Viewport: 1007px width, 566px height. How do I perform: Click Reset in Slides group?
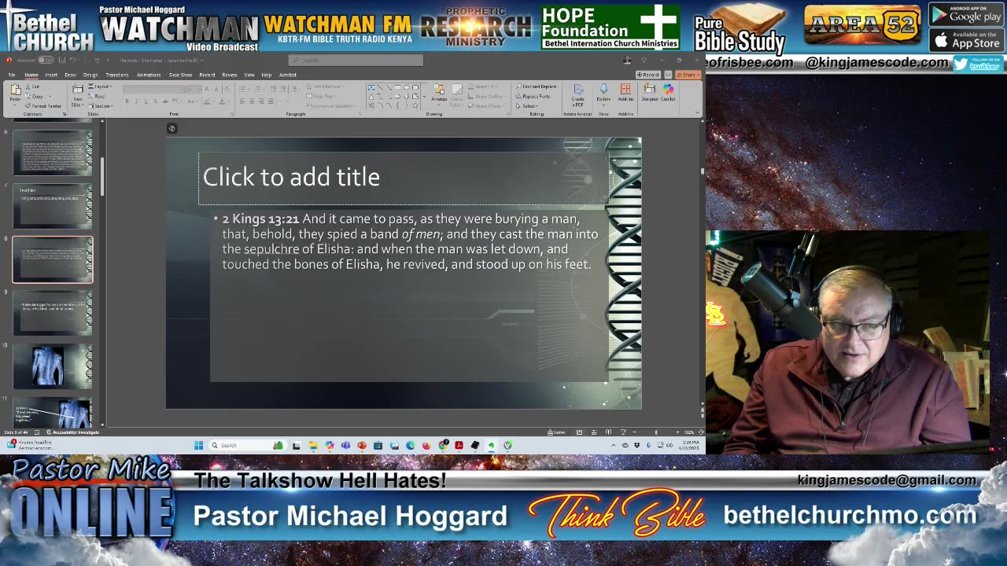tap(96, 96)
